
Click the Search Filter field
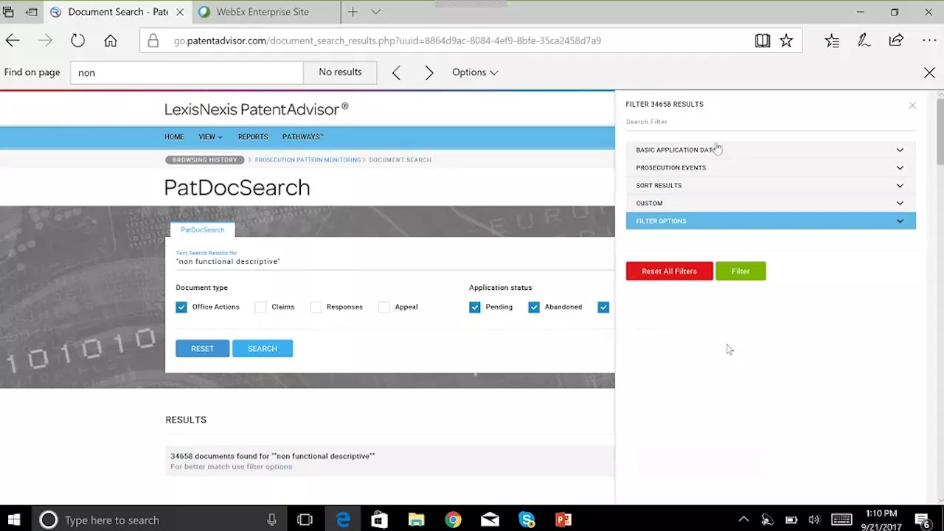tap(771, 122)
